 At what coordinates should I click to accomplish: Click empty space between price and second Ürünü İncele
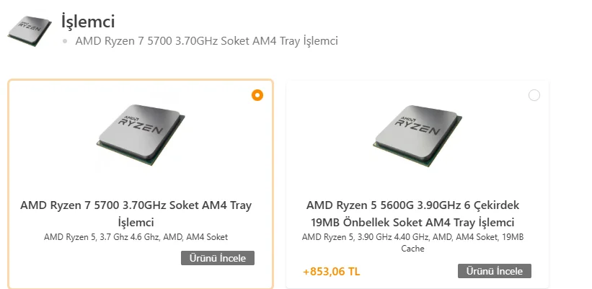(x=408, y=272)
